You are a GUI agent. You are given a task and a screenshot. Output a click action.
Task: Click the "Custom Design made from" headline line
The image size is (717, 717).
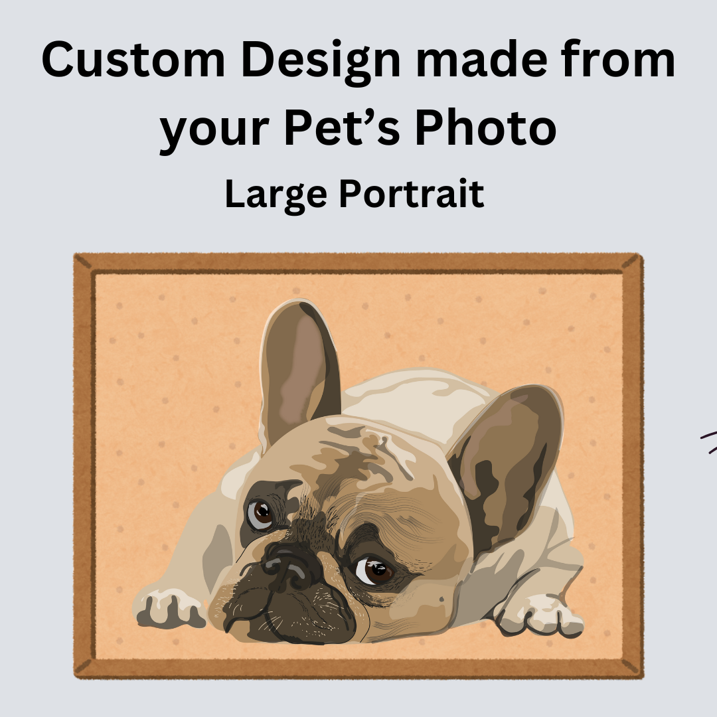click(358, 61)
